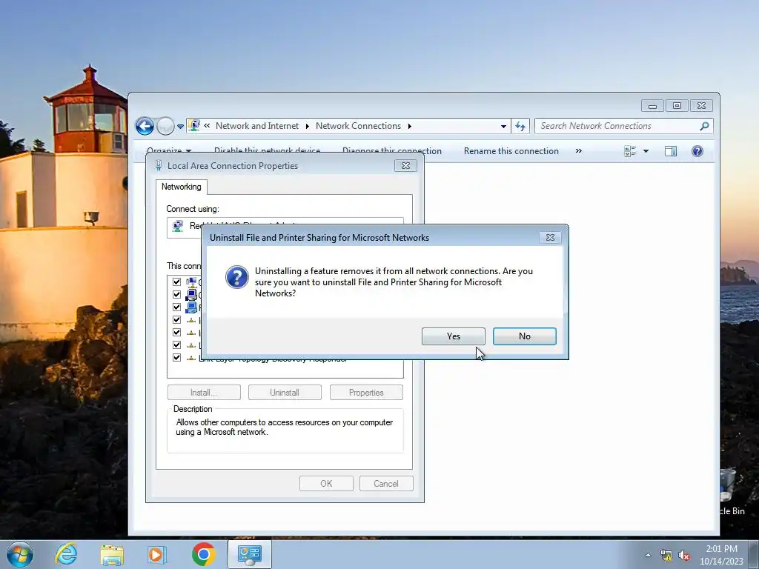Click OK in Local Area Connection Properties

coord(326,483)
